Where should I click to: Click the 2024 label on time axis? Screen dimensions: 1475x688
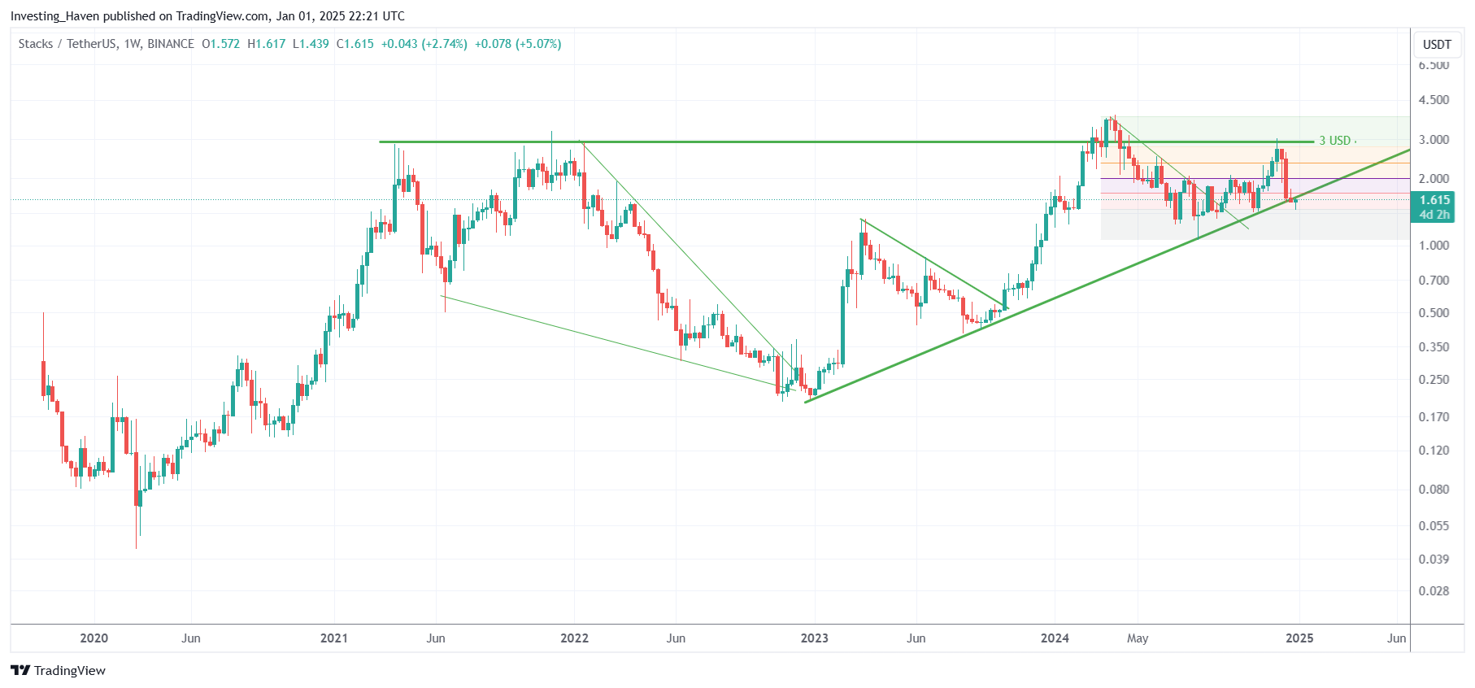click(x=1055, y=638)
